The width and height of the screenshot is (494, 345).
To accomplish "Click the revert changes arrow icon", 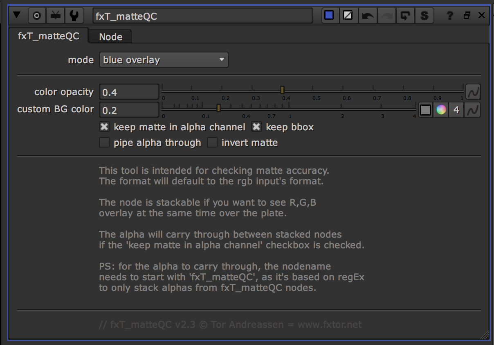I will click(405, 16).
